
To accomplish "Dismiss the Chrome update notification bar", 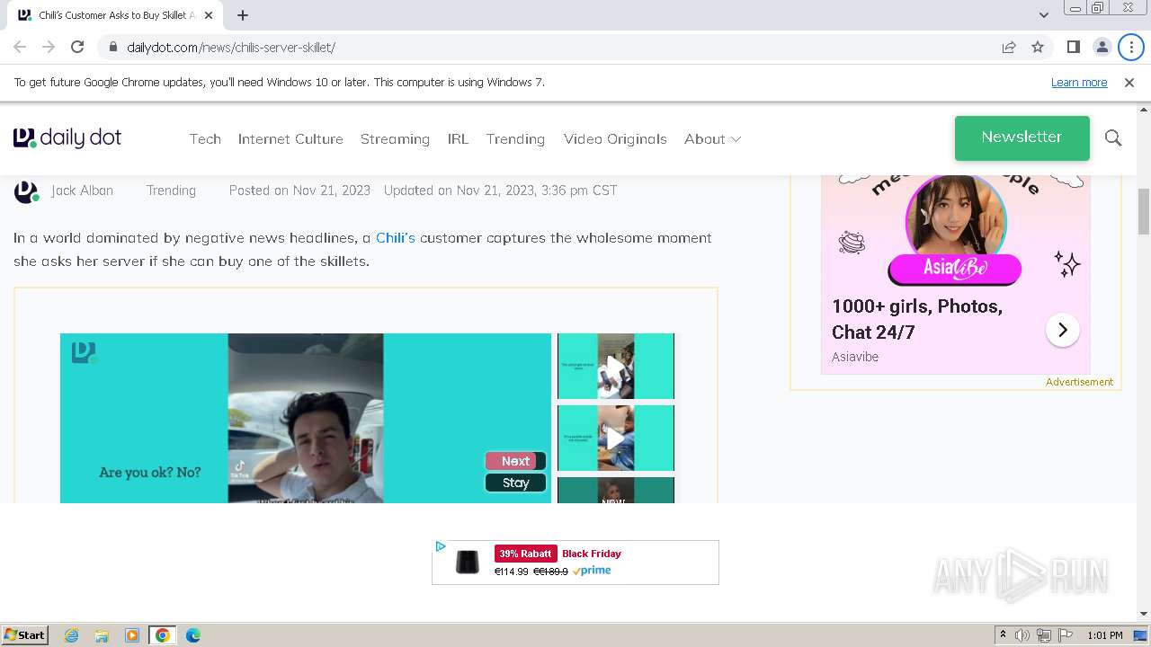I will tap(1129, 82).
